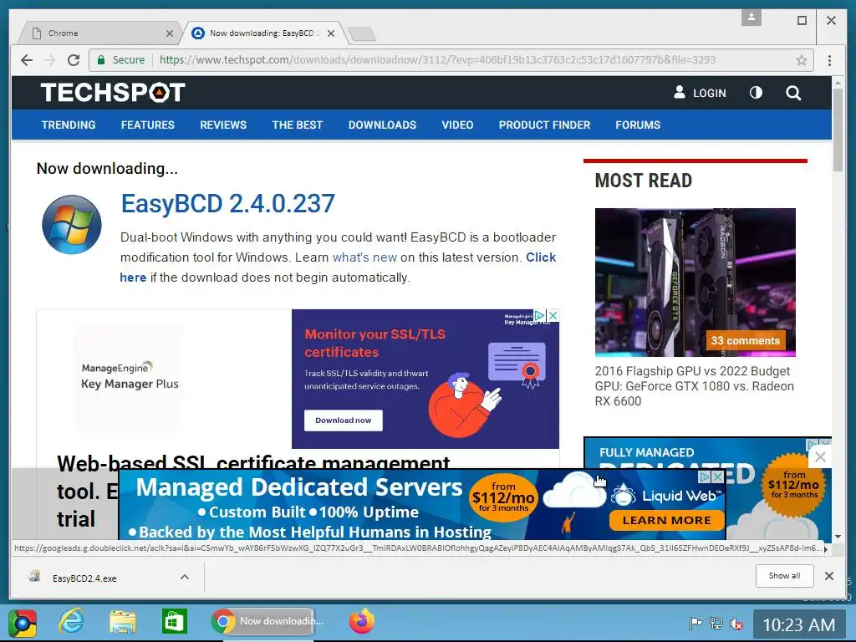This screenshot has width=856, height=642.
Task: Click the page vertical scrollbar thumb
Action: [838, 130]
